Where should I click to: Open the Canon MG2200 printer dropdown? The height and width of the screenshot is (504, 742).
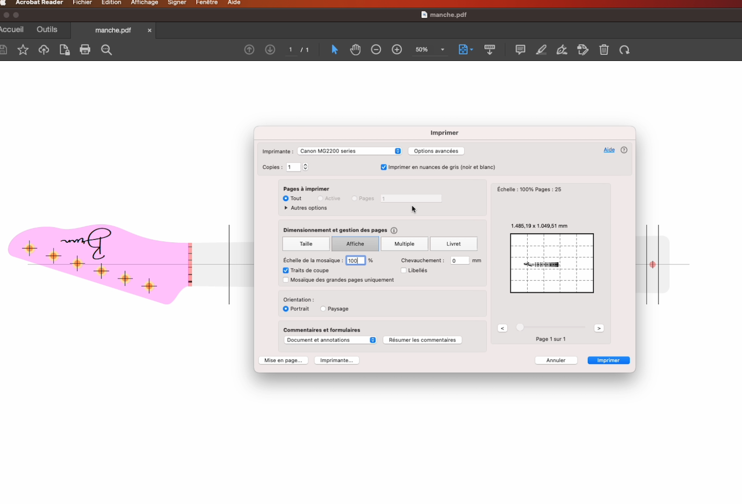click(350, 151)
